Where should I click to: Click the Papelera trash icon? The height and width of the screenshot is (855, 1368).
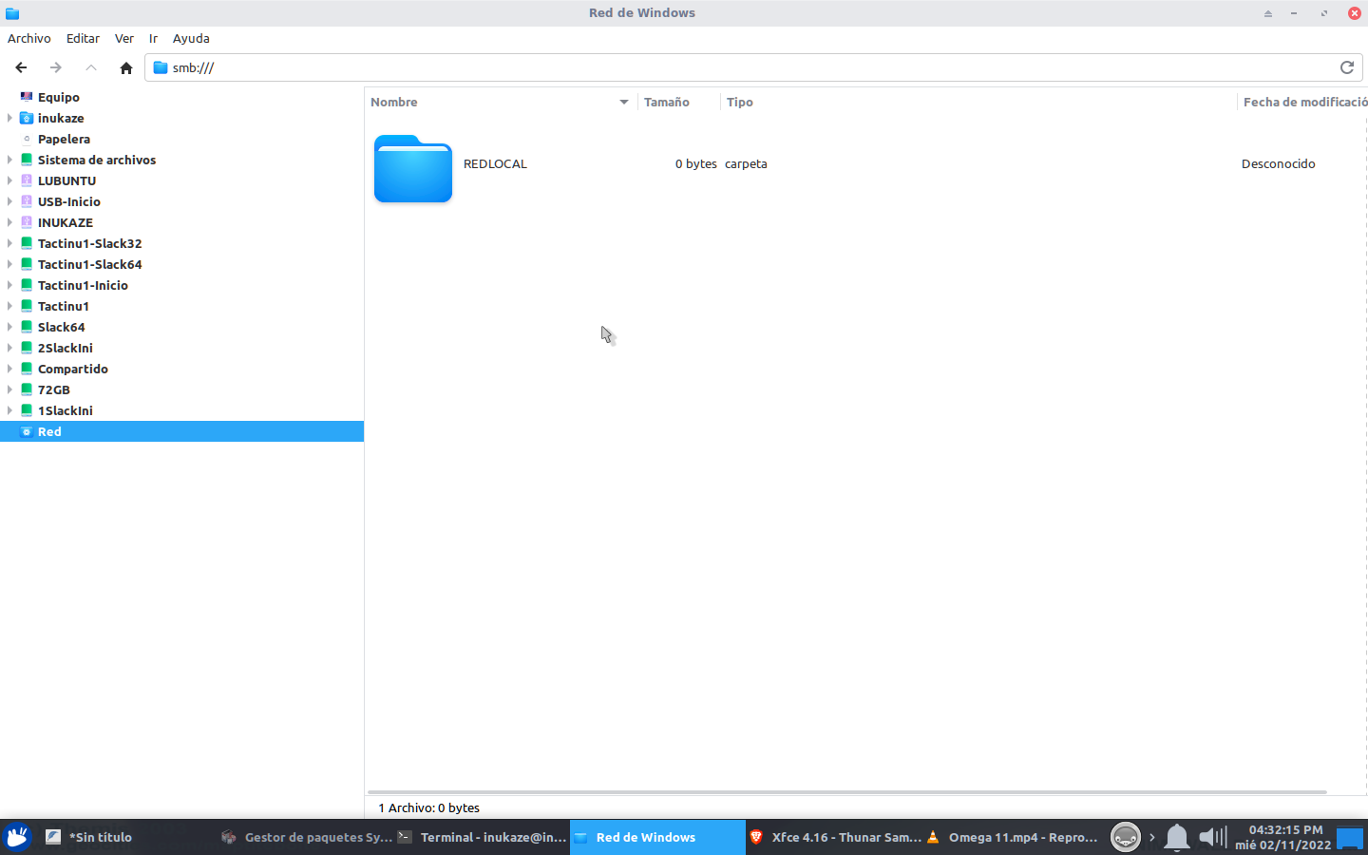(x=27, y=139)
